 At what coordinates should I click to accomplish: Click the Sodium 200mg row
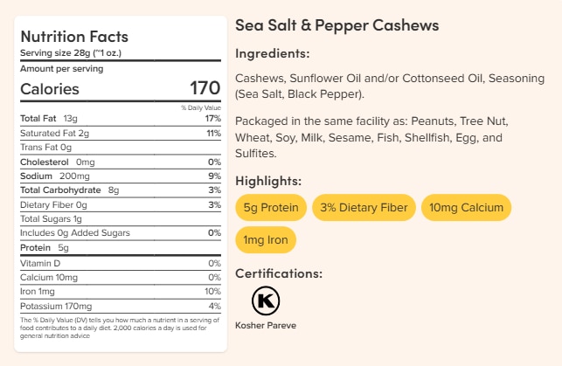tap(120, 176)
